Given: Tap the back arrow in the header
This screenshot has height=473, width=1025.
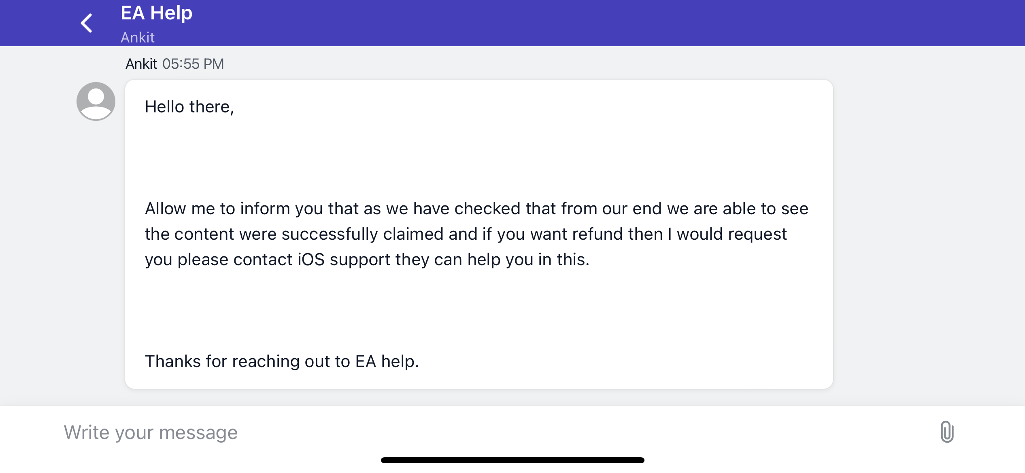Looking at the screenshot, I should click(87, 23).
